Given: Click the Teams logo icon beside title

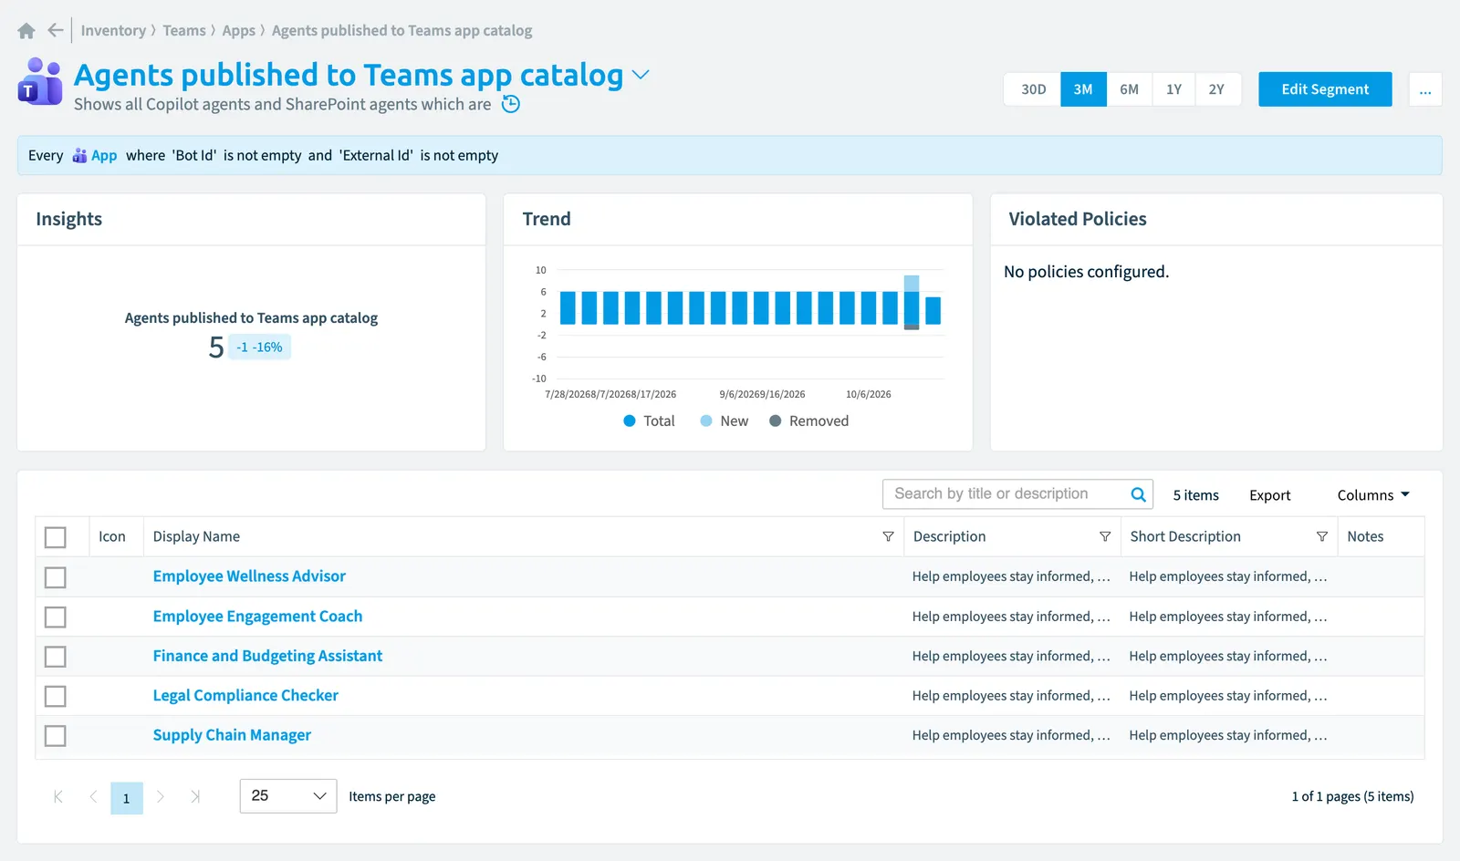Looking at the screenshot, I should tap(40, 82).
